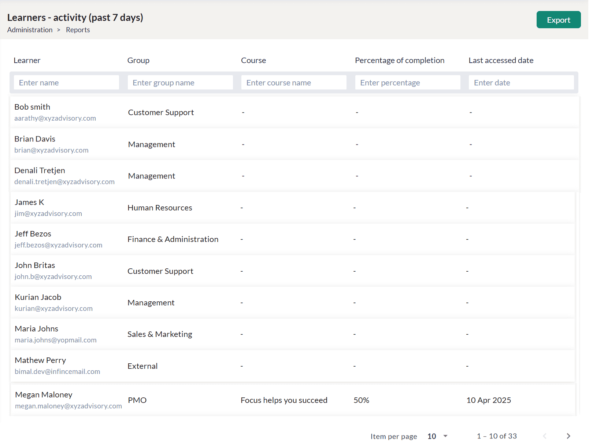Screen dimensions: 589x448
Task: Open the Administration breadcrumb link
Action: (30, 30)
